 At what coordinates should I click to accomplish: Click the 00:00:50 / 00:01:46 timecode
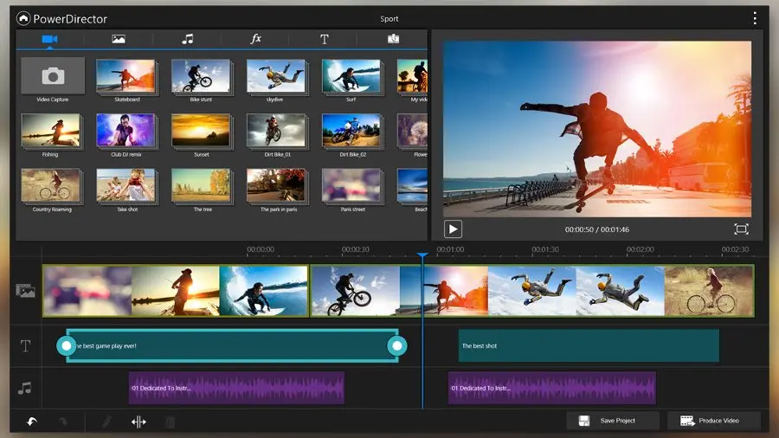[596, 229]
